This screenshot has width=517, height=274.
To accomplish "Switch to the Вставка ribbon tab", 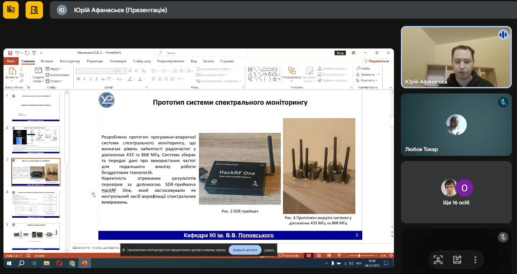I will tap(47, 61).
